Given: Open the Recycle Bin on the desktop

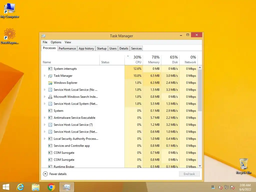Looking at the screenshot, I should [243, 166].
